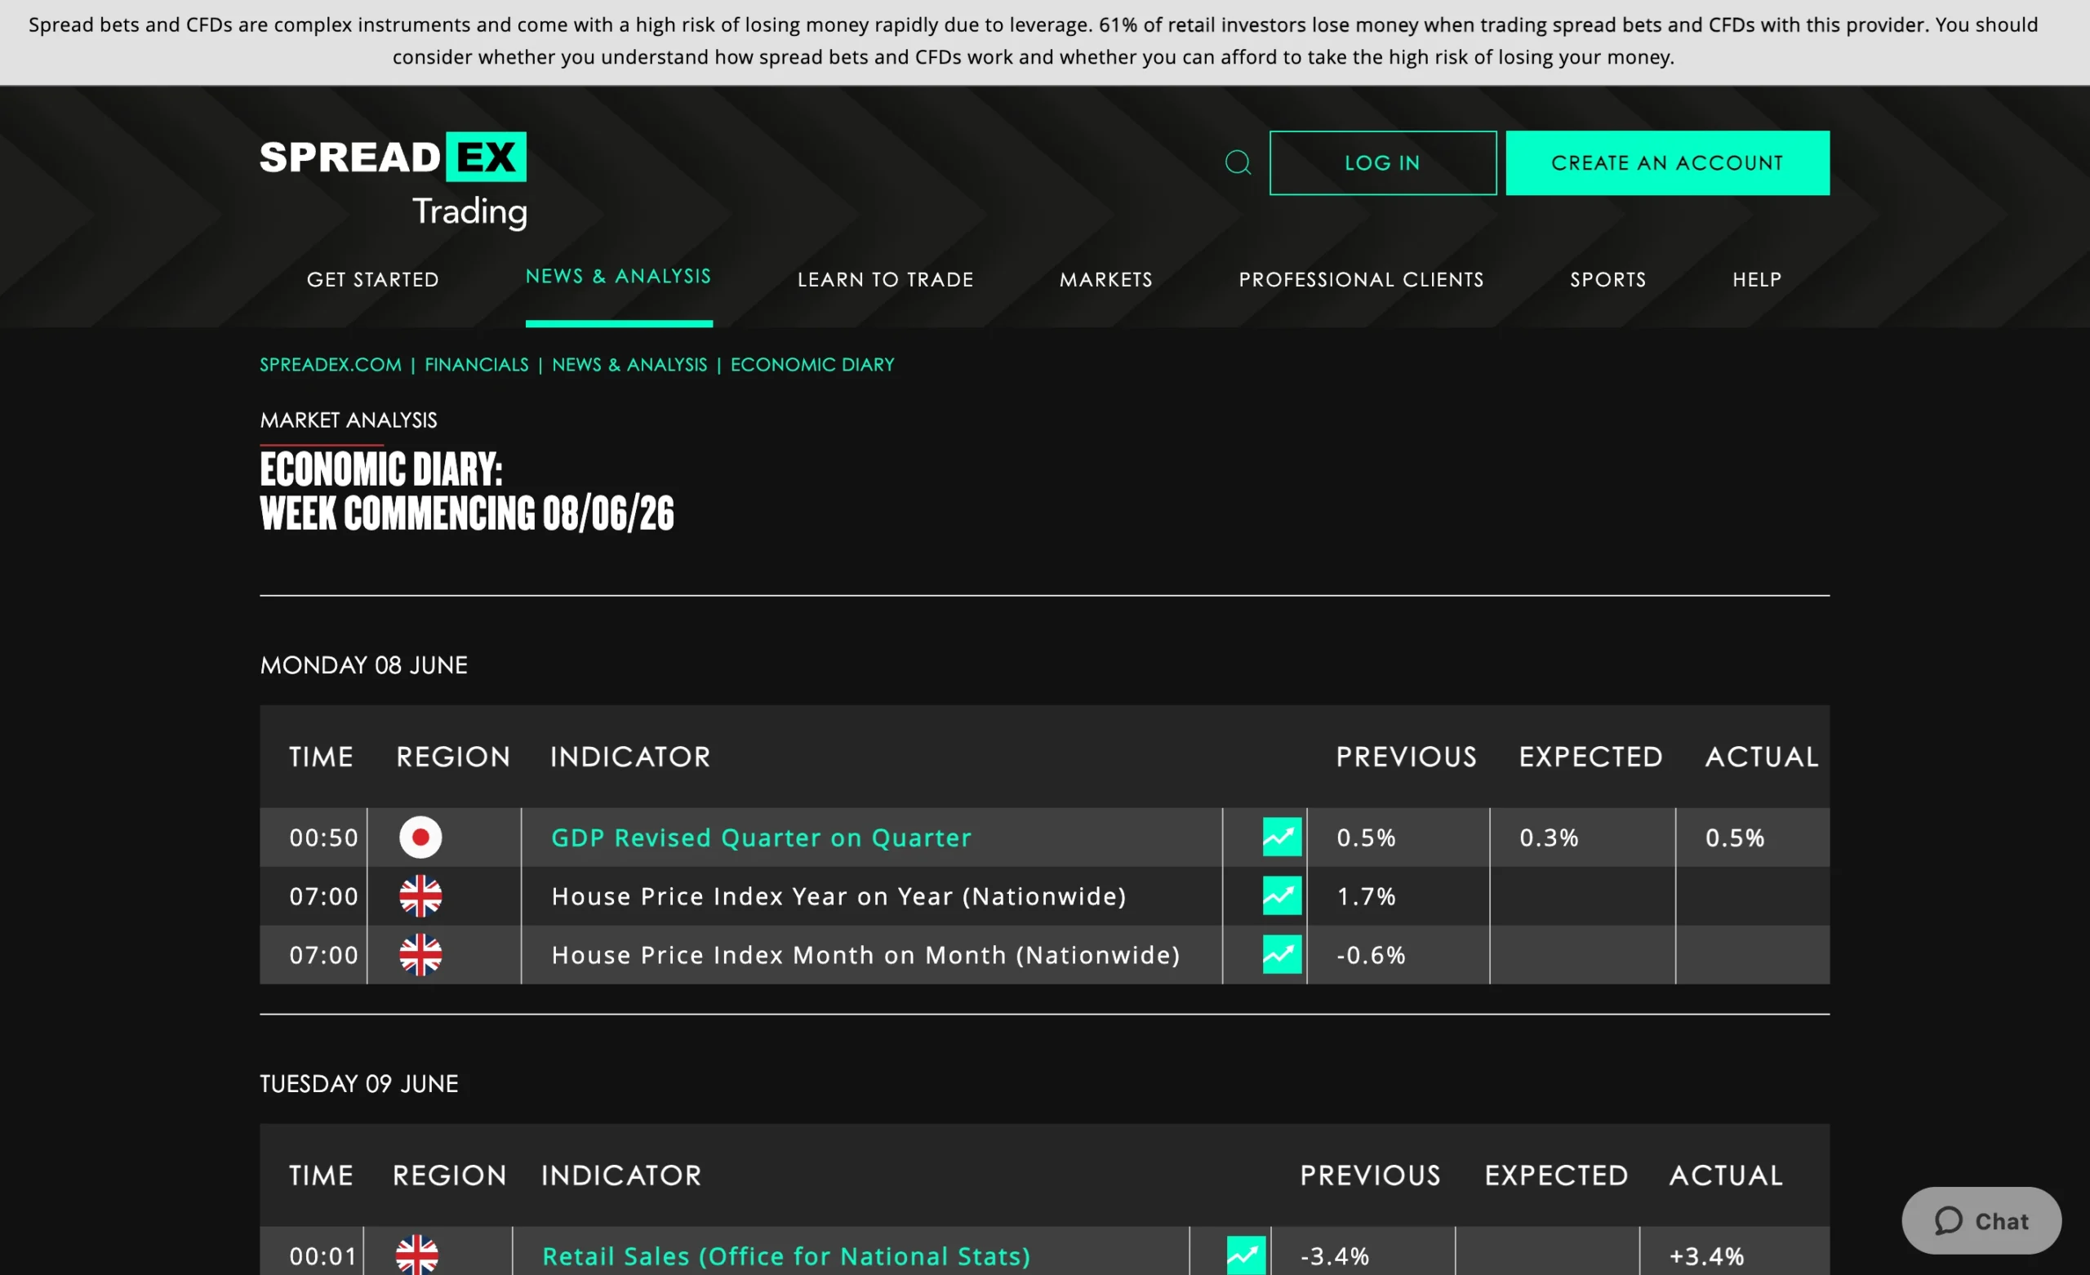Screen dimensions: 2090x1275
Task: Click the UK flag in the Retail Sales row
Action: (417, 1255)
